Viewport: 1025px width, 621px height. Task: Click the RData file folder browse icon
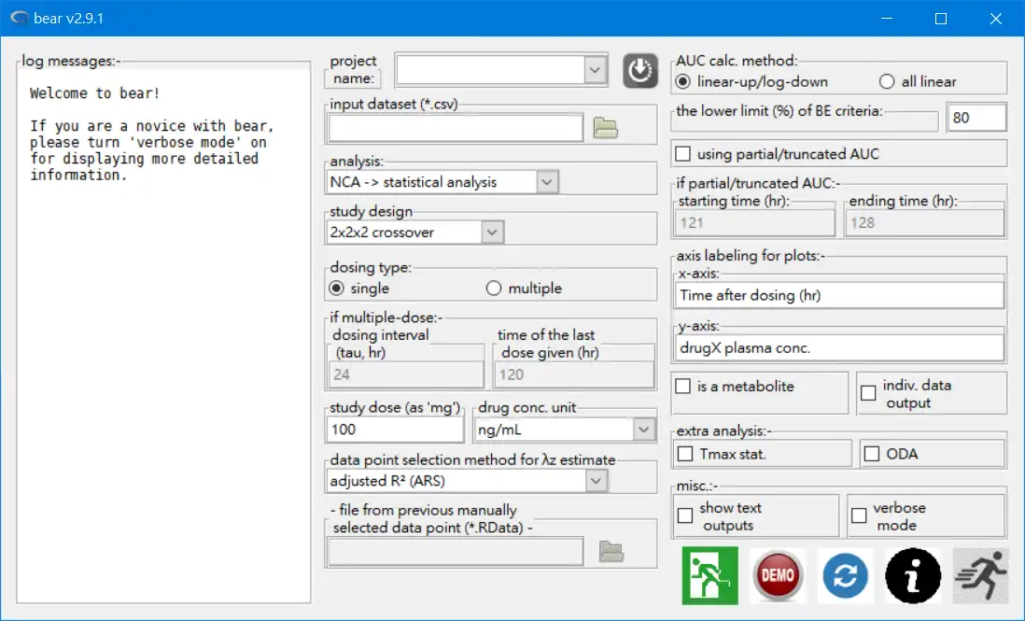(x=611, y=552)
